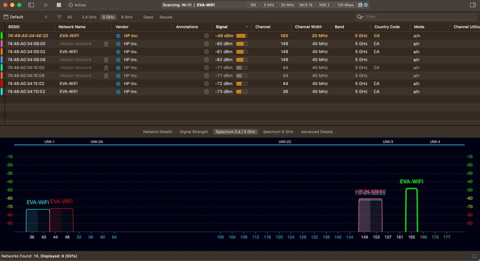Click HP vendor icon in 74:46:A0:34:5B:02 row

(118, 52)
